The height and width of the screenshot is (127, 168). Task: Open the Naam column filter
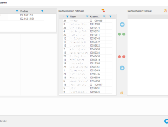(87, 17)
